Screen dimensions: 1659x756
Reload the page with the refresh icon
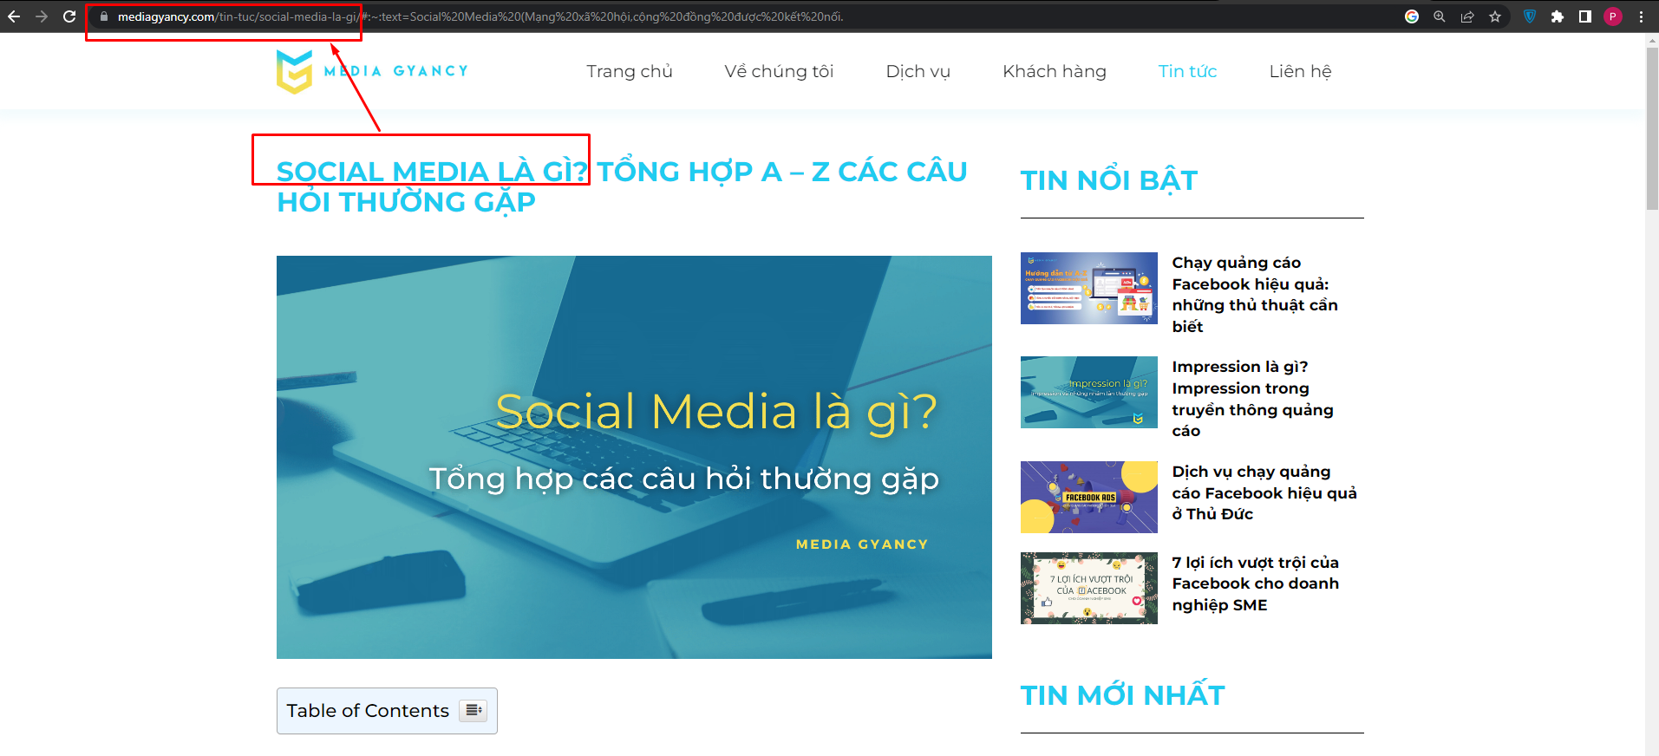(69, 16)
